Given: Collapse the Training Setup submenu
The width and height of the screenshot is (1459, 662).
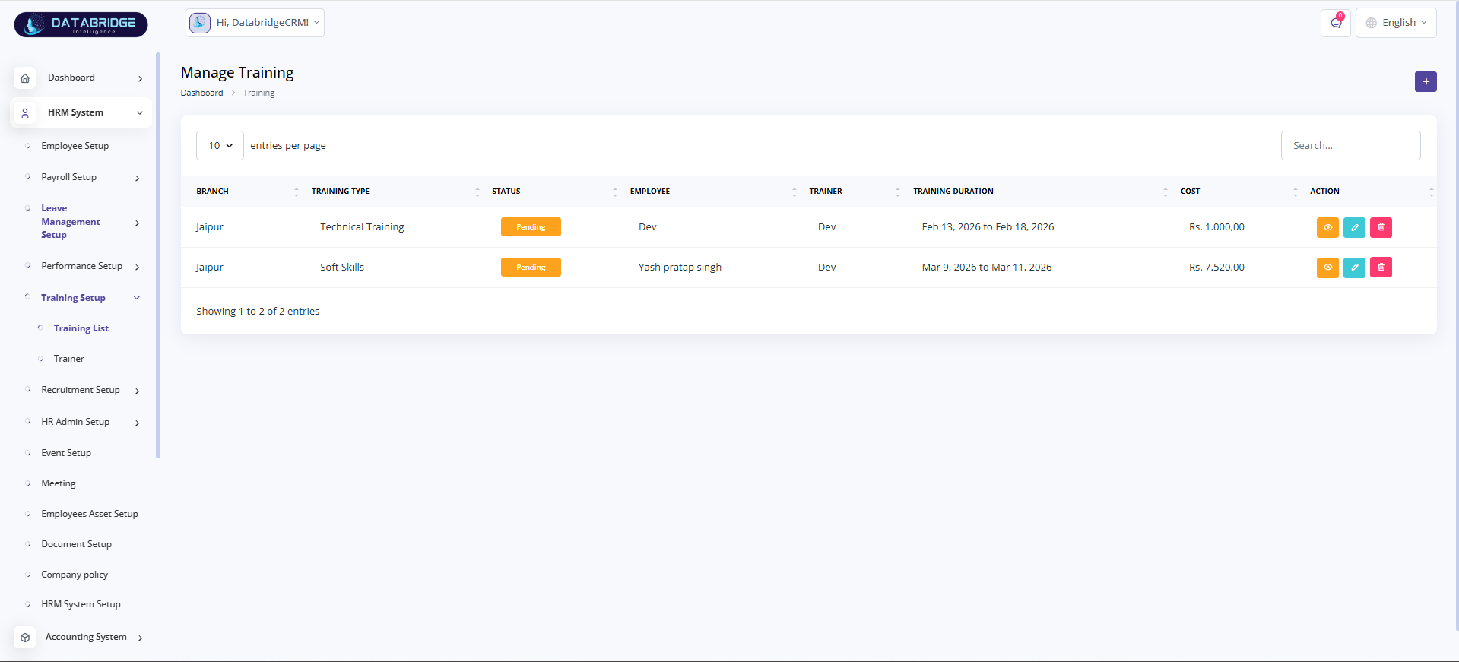Looking at the screenshot, I should click(x=137, y=298).
